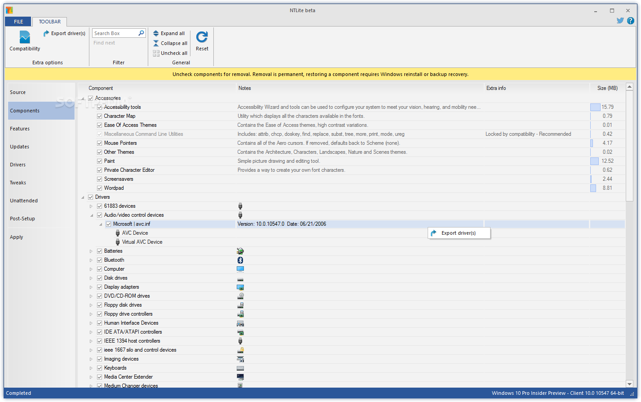Open the Unattended page
Screen dimensions: 641x402
pyautogui.click(x=41, y=201)
